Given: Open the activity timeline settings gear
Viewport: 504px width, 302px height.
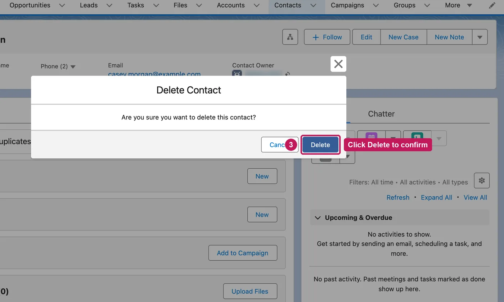Looking at the screenshot, I should 482,180.
